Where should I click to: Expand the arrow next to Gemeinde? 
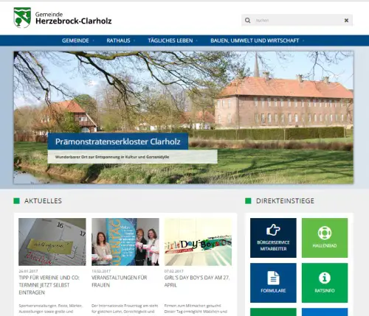(x=94, y=41)
